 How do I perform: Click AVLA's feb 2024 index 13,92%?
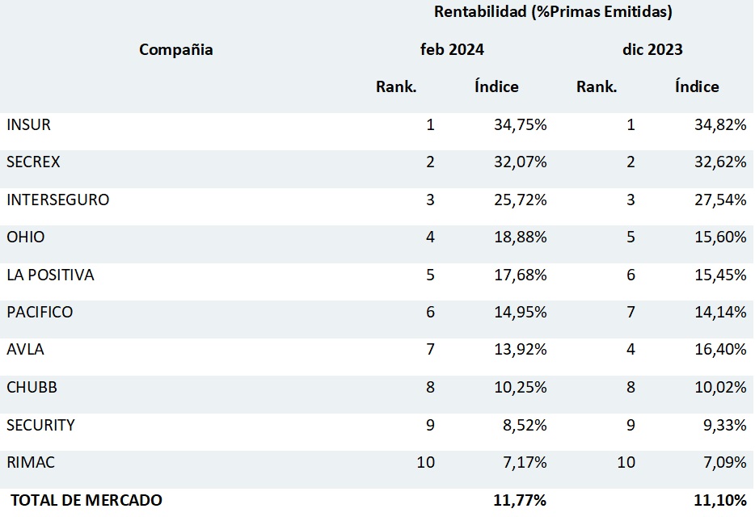click(520, 349)
